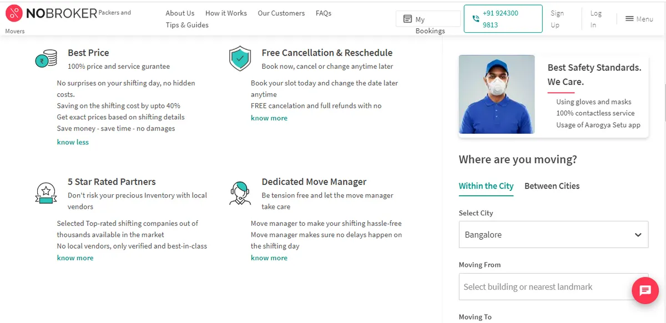Viewport: 666px width, 323px height.
Task: Open the red chat support bubble
Action: click(645, 290)
